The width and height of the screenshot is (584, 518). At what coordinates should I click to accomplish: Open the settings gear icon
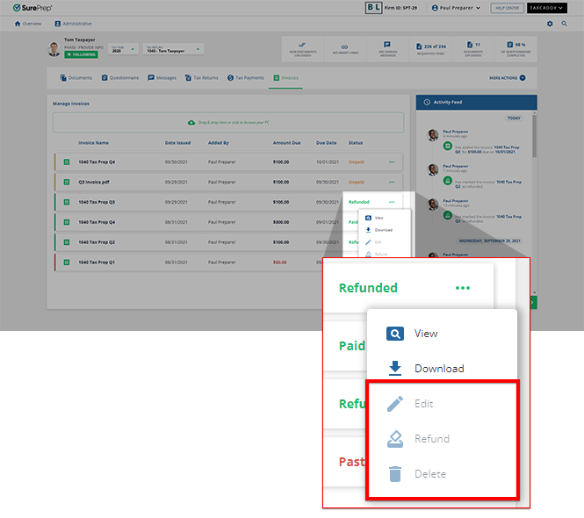[551, 24]
